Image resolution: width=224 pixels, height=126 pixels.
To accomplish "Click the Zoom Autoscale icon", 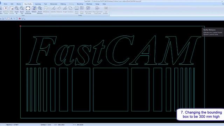I will tap(28, 8).
